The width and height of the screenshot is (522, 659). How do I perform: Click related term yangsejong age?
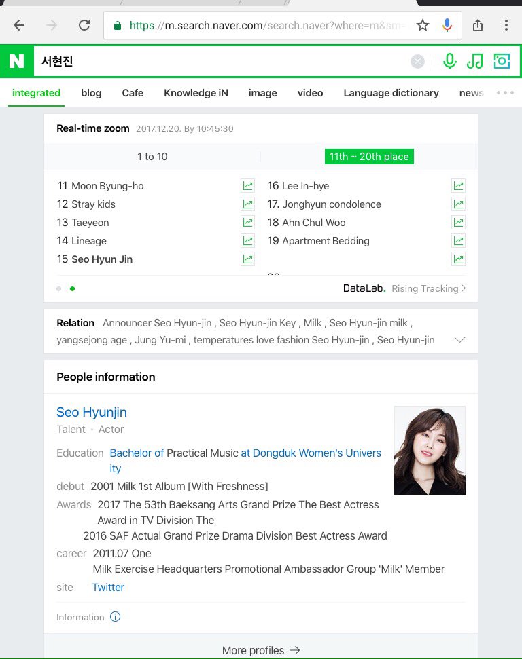(92, 339)
